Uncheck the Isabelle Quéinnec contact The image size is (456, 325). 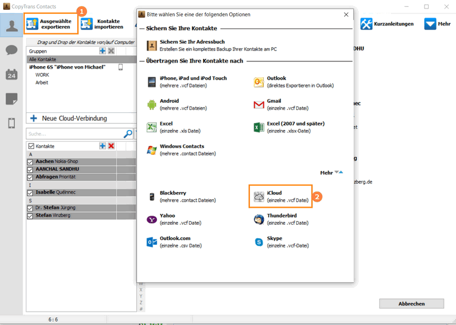point(30,193)
